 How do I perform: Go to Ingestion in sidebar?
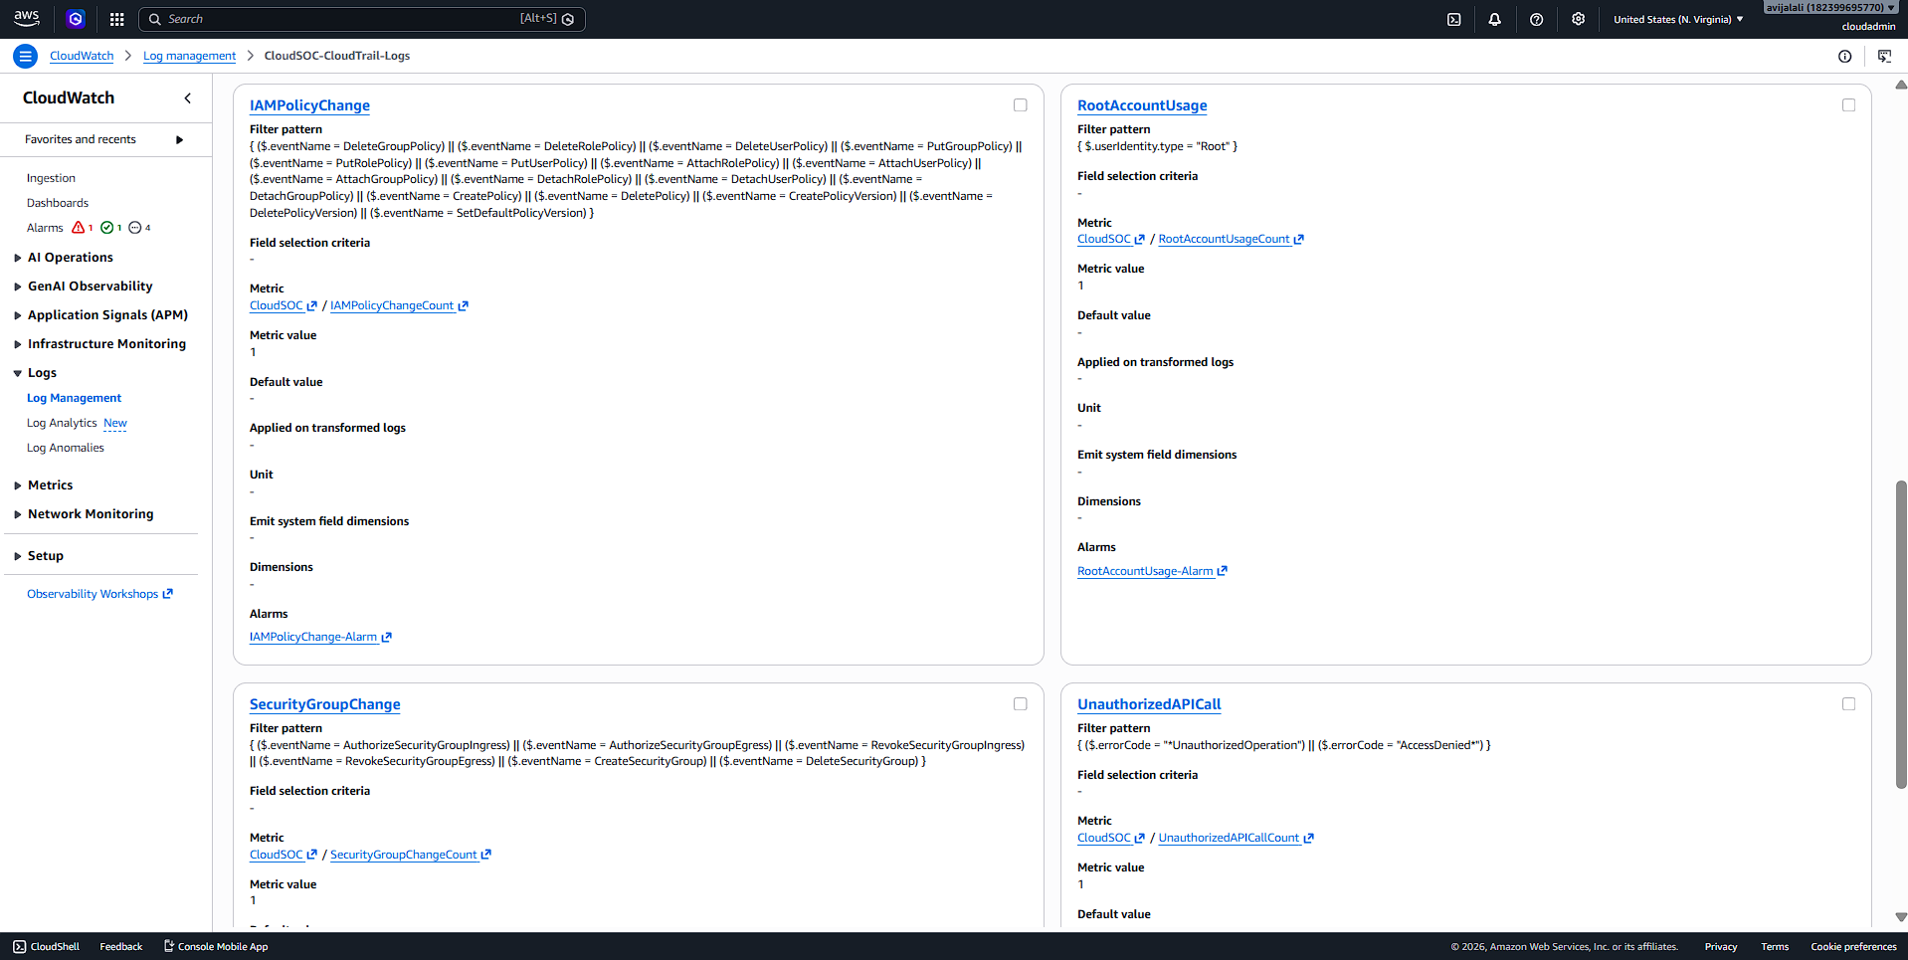51,178
